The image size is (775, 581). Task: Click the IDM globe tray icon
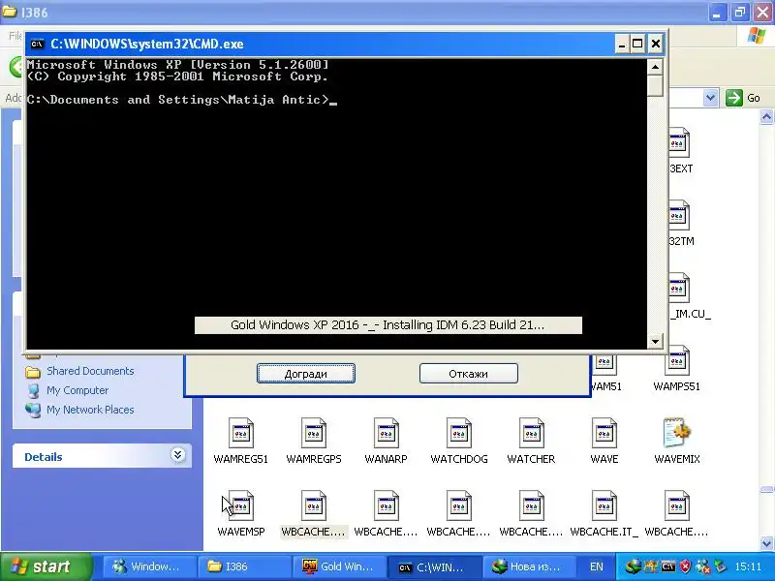(x=633, y=566)
